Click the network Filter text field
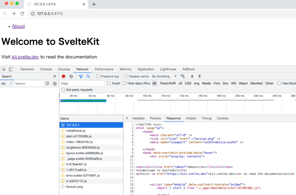Screen dimensions: 296x195 coord(82,83)
